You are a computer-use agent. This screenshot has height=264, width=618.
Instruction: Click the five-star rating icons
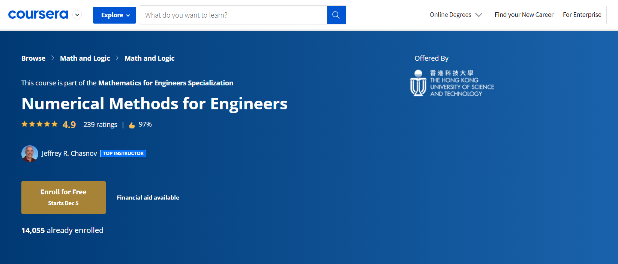(x=39, y=124)
